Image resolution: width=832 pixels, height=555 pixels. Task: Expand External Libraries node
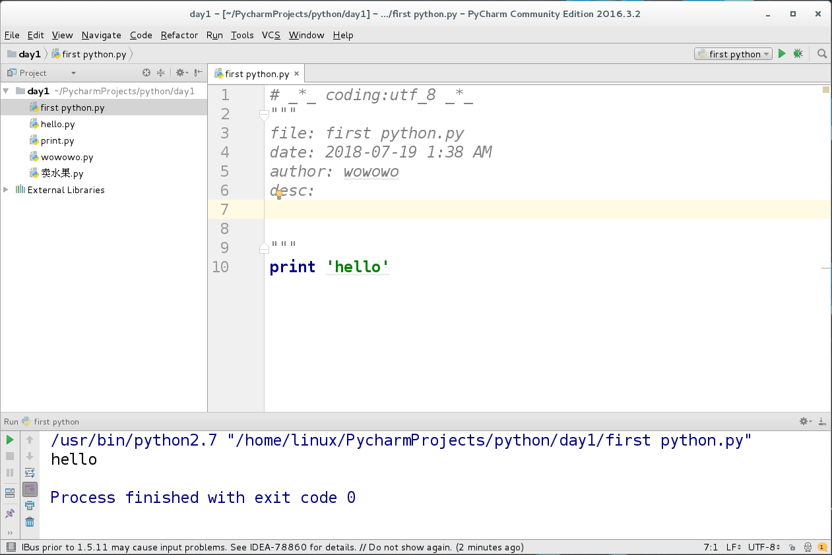[x=6, y=190]
